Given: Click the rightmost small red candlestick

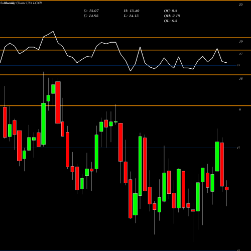Looking at the screenshot, I should click(227, 189).
